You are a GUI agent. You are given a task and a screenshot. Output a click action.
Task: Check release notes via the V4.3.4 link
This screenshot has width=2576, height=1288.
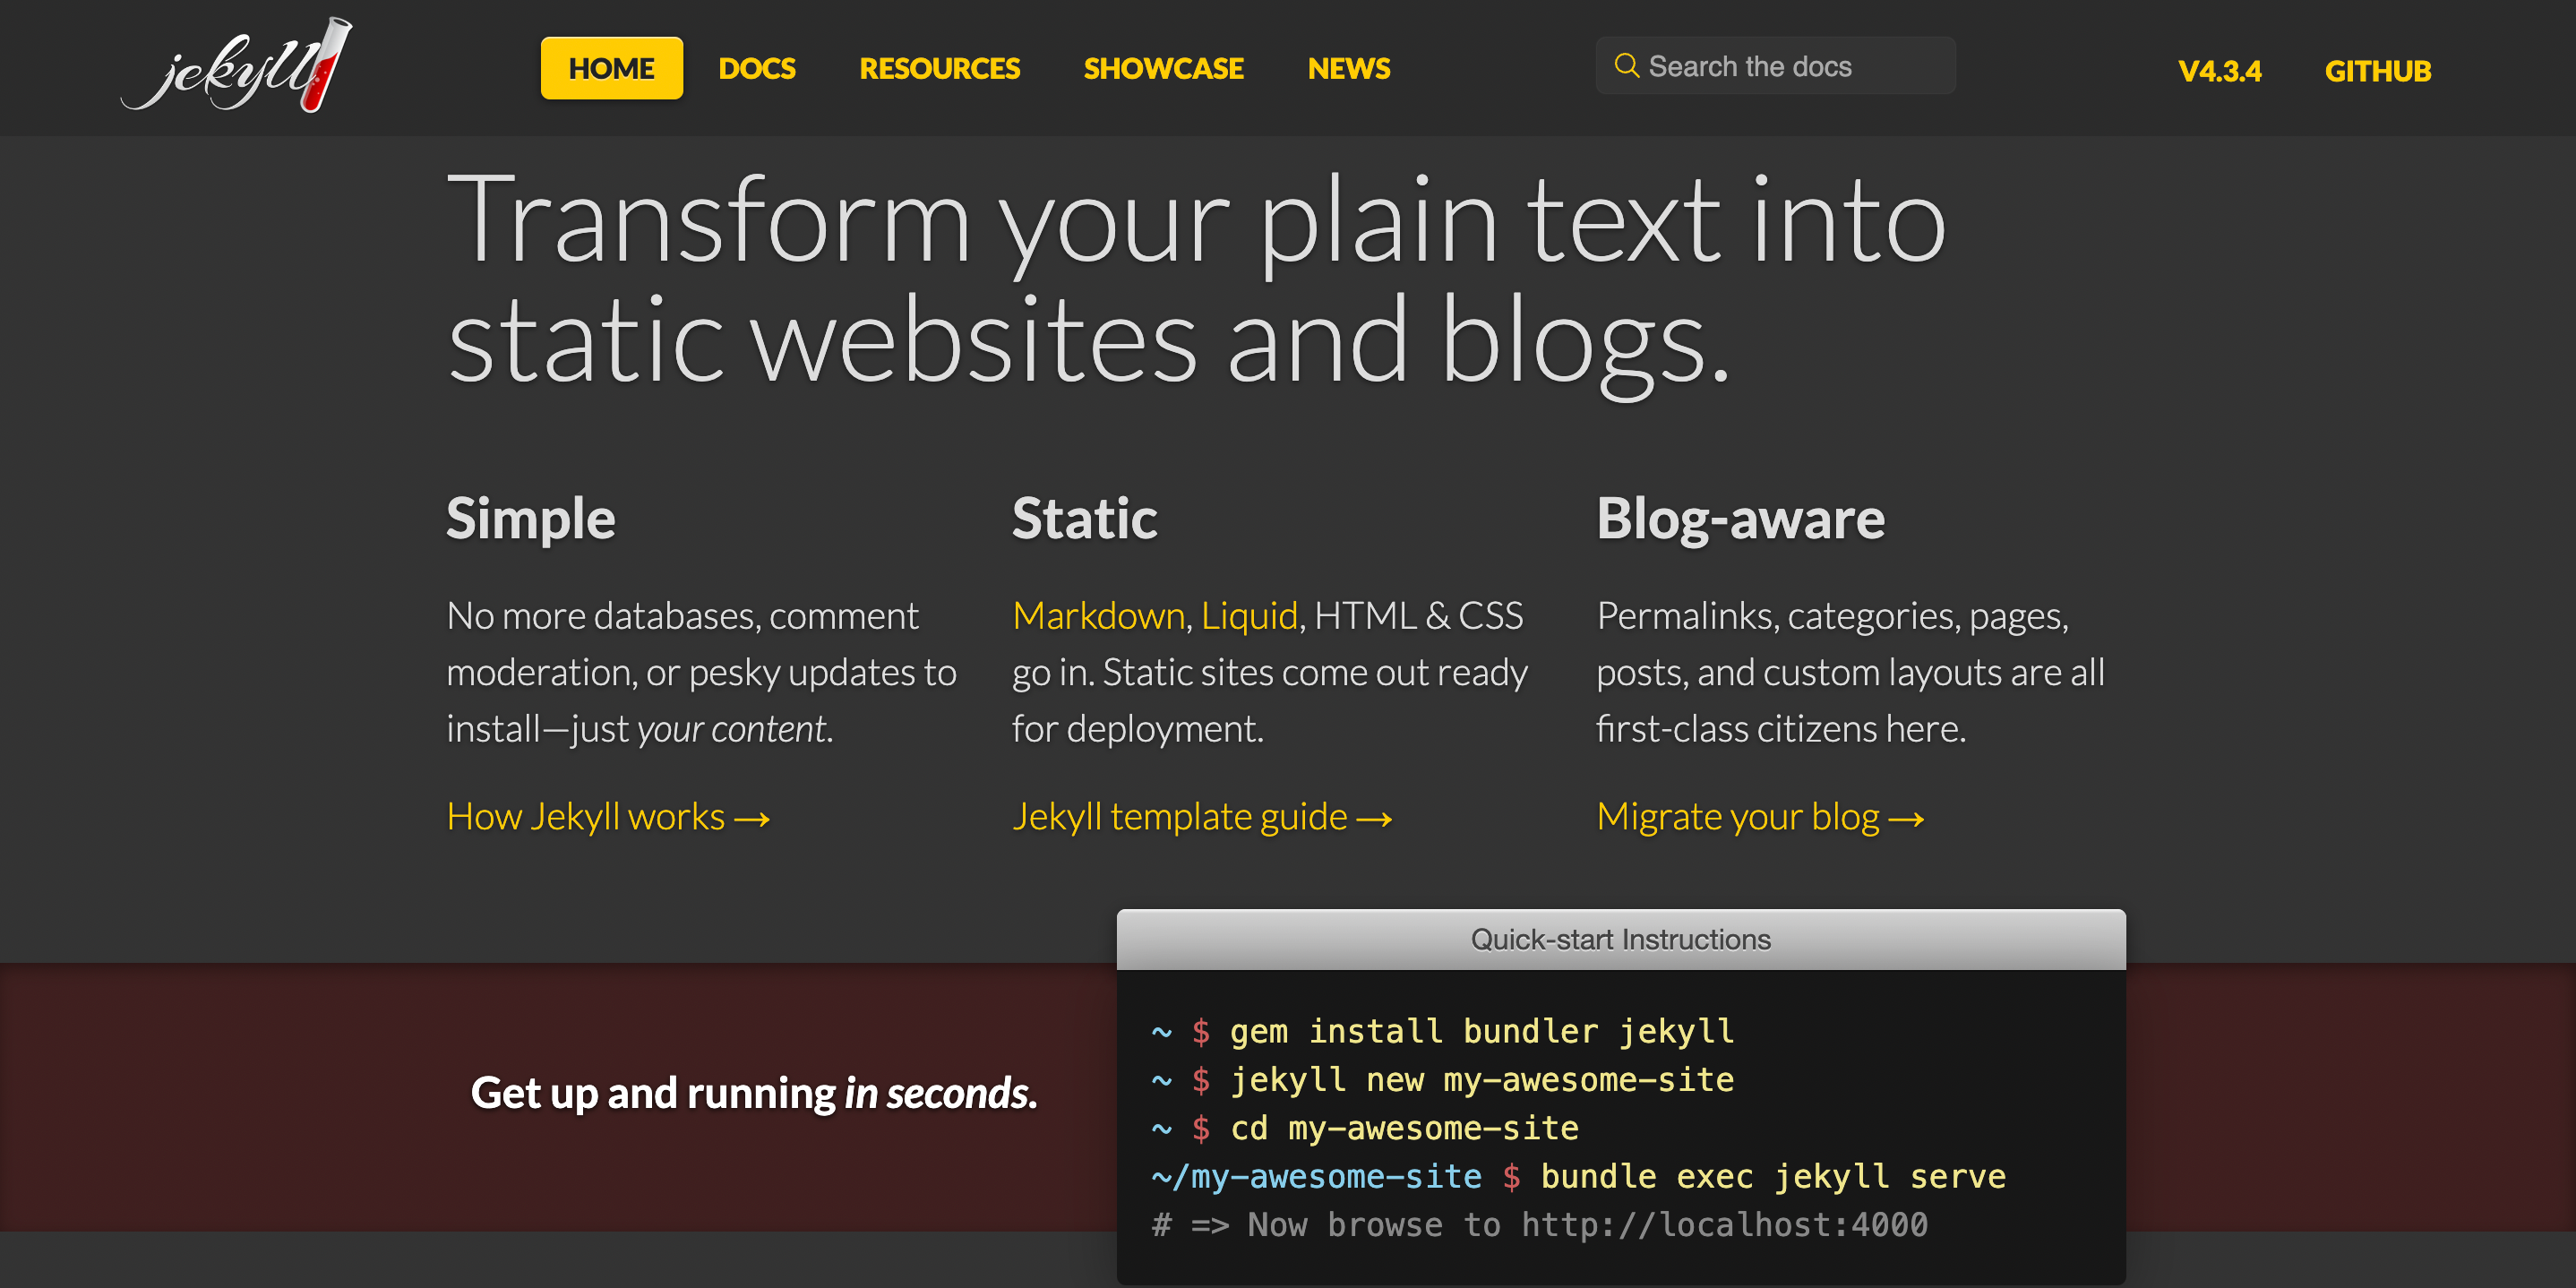[2220, 70]
